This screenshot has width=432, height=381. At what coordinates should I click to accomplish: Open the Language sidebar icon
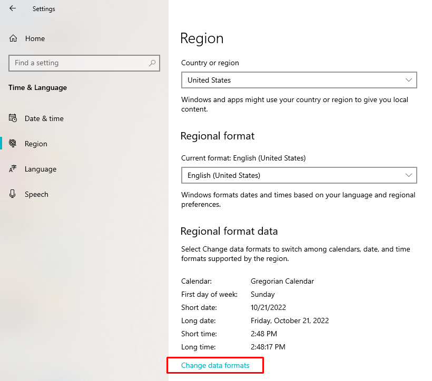click(13, 169)
